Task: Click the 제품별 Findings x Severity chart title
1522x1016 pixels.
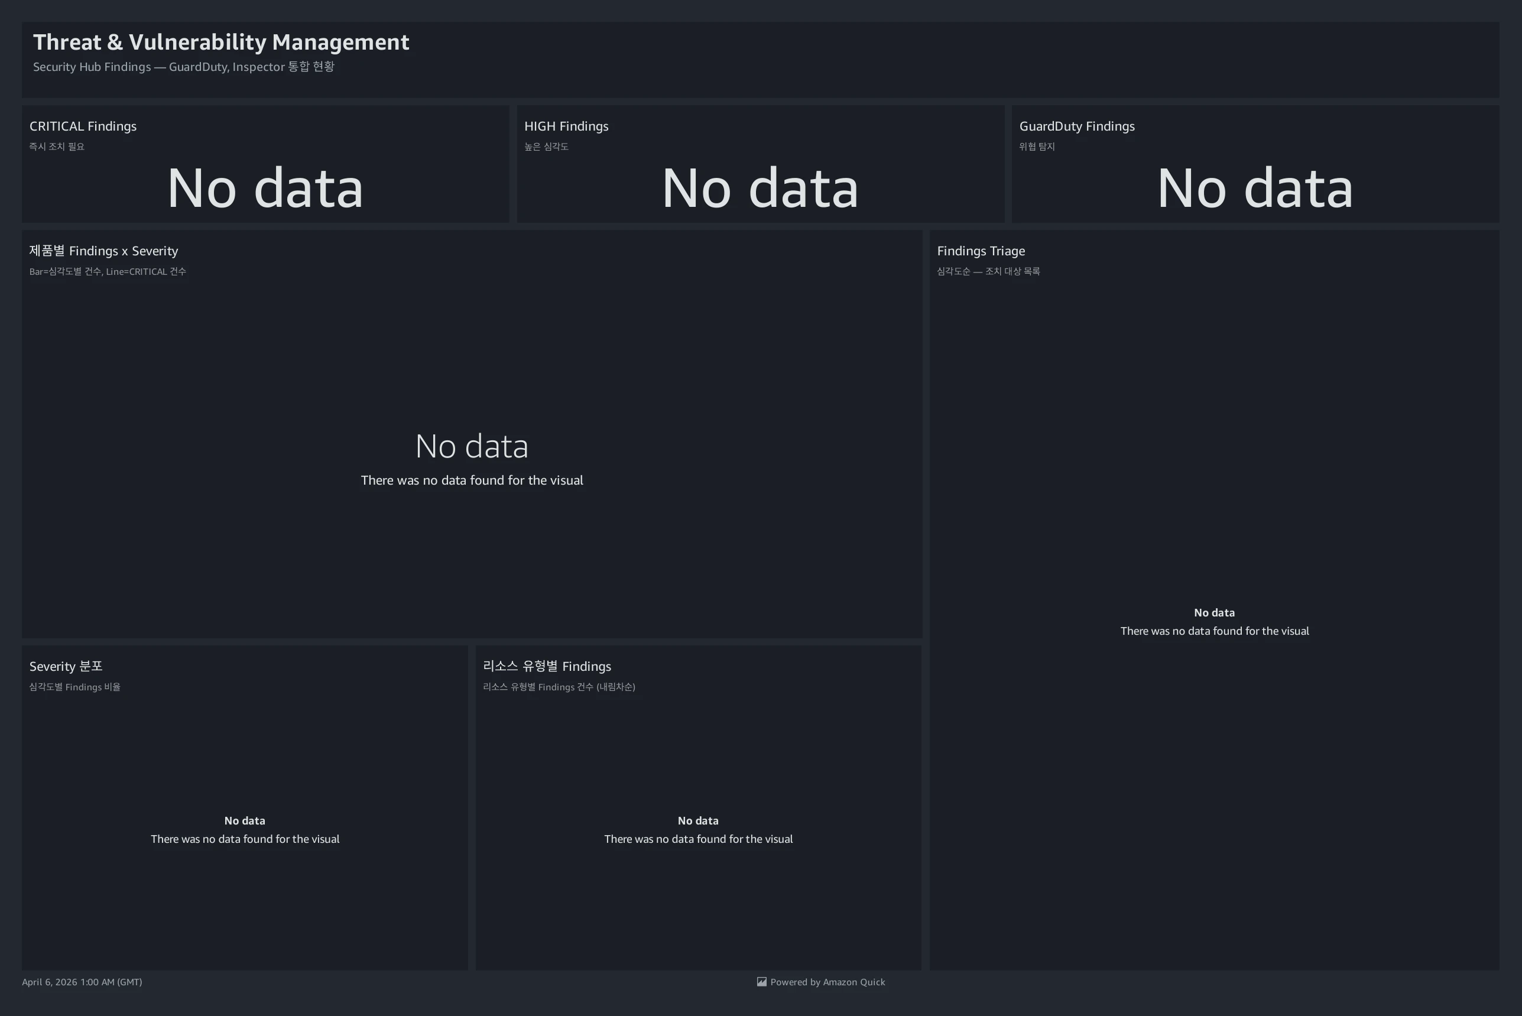Action: click(103, 251)
